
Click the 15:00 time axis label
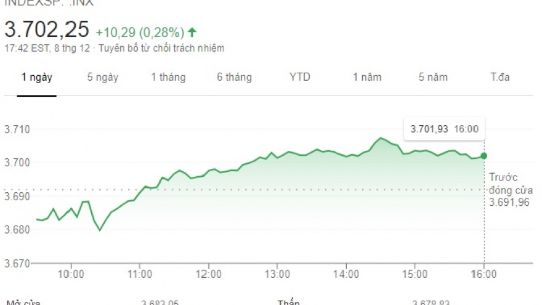tap(415, 274)
